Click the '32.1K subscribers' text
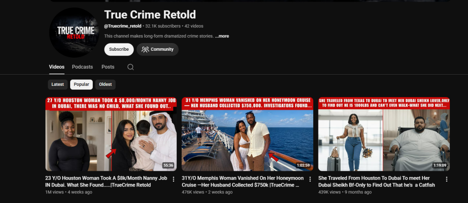This screenshot has height=203, width=468. pos(162,26)
